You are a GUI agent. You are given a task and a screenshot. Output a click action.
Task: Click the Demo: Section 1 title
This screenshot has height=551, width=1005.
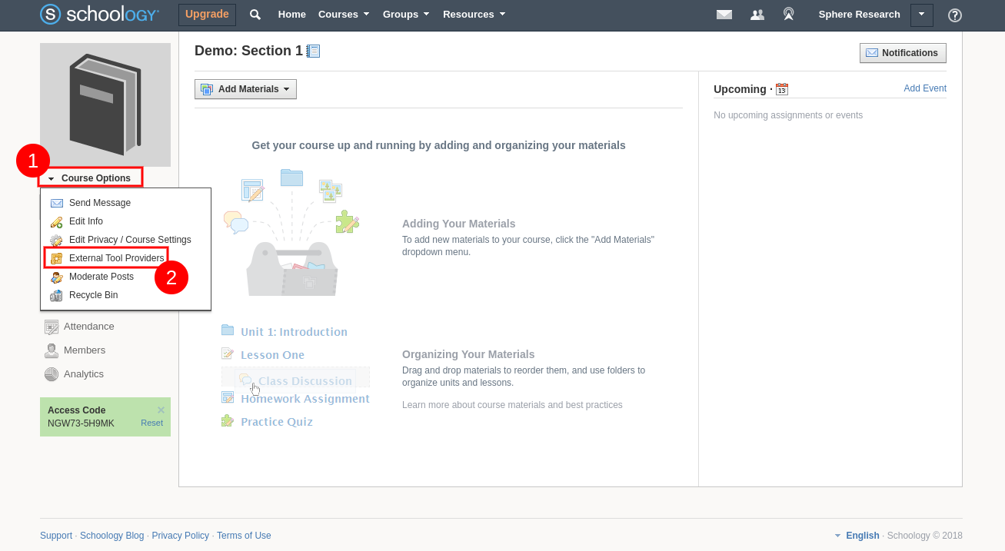click(248, 51)
